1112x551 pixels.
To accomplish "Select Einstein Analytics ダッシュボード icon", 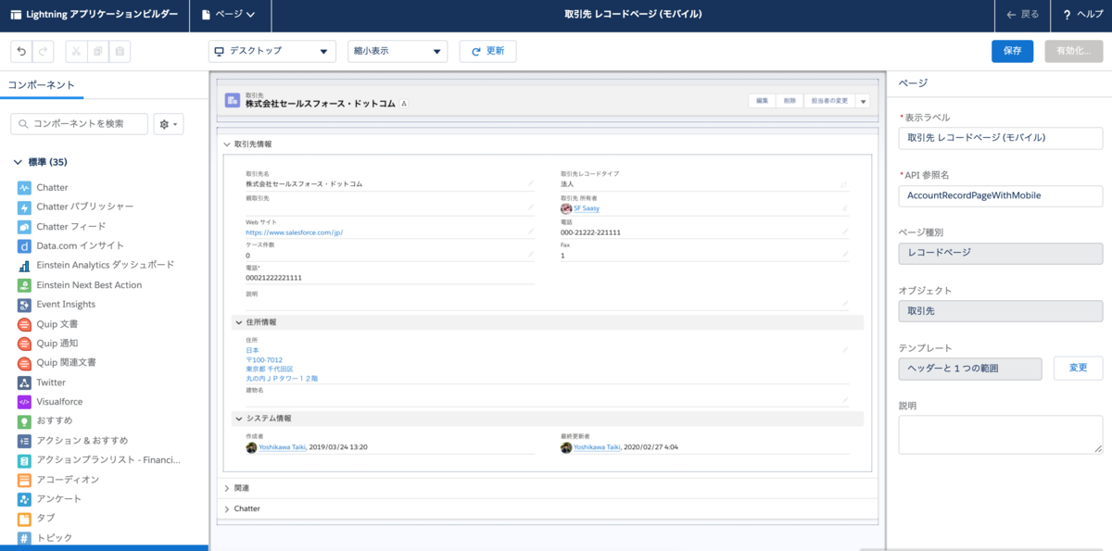I will click(x=25, y=265).
